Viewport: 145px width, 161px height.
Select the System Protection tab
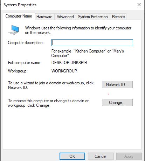[x=93, y=17]
